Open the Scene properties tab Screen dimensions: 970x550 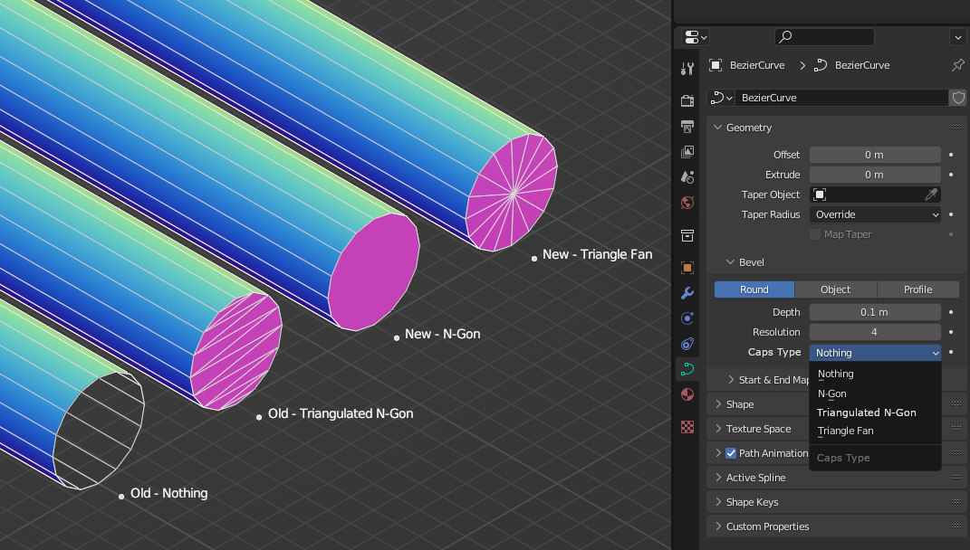click(x=687, y=177)
